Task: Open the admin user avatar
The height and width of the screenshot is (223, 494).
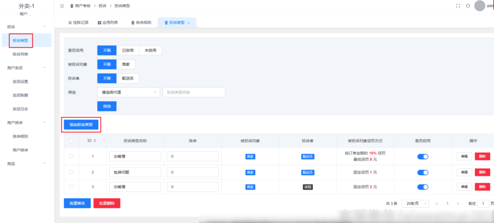Action: click(x=480, y=6)
